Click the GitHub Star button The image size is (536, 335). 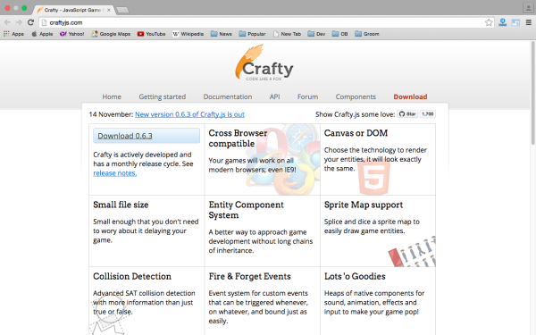pyautogui.click(x=407, y=114)
